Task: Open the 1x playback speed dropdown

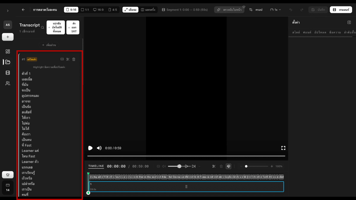Action: tap(276, 10)
